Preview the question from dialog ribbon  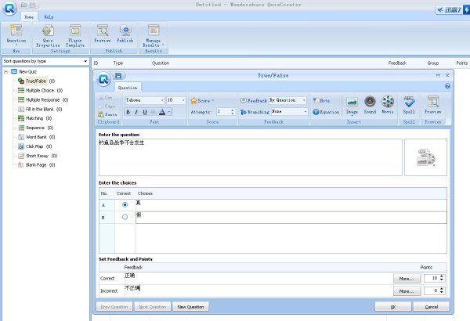(433, 105)
